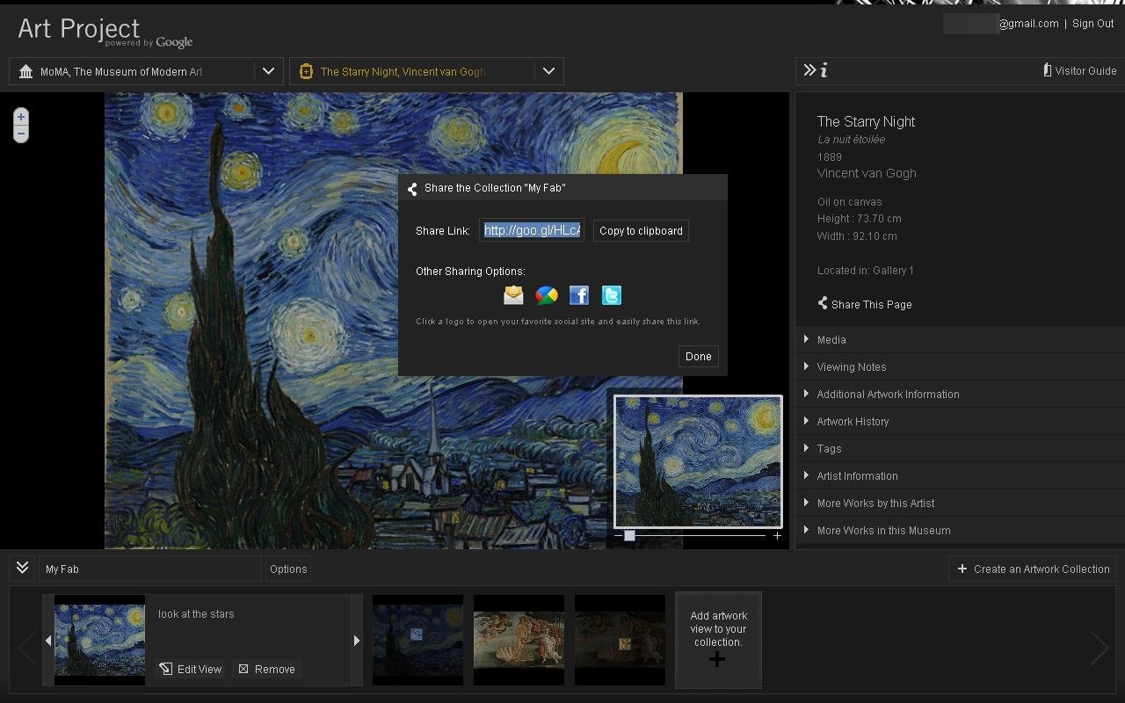
Task: Click the artwork frame icon beside The Starry Night
Action: (x=306, y=71)
